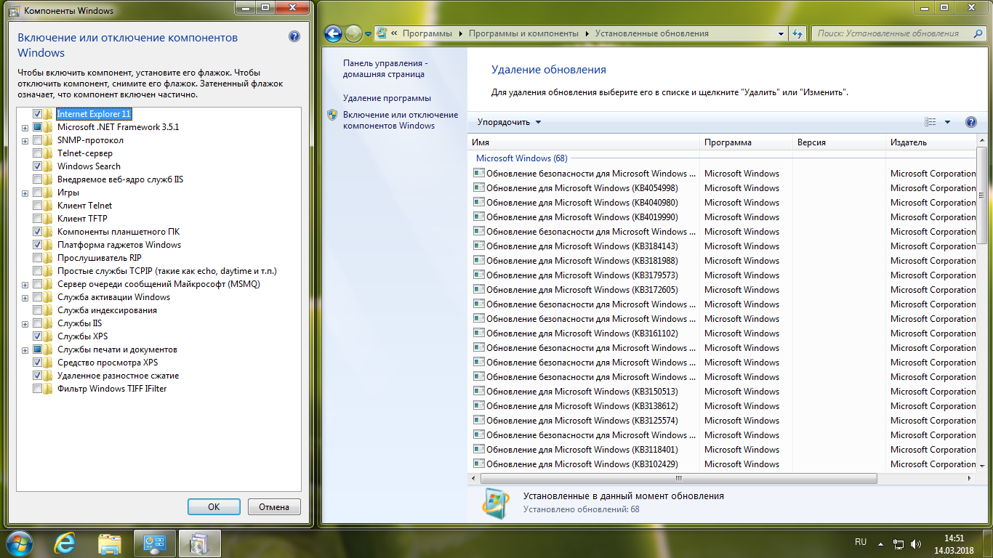This screenshot has height=558, width=993.
Task: Uncheck Компоненты планшетного ПК checkbox
Action: click(x=37, y=232)
